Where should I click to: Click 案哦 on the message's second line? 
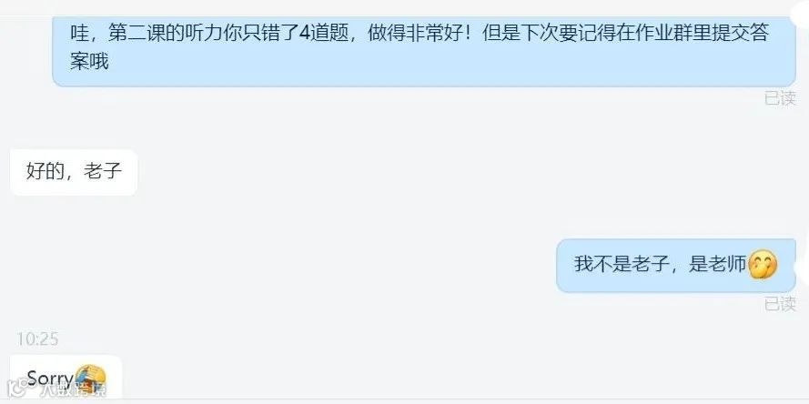coord(89,61)
